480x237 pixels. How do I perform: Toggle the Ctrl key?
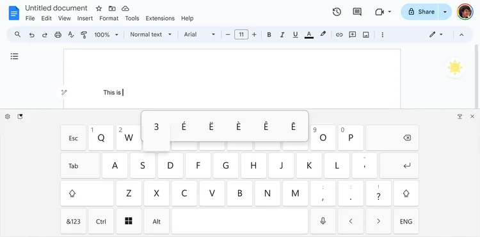pos(101,221)
